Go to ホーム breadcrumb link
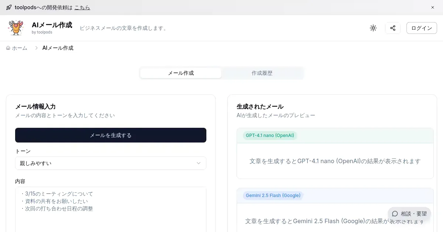 [20, 48]
